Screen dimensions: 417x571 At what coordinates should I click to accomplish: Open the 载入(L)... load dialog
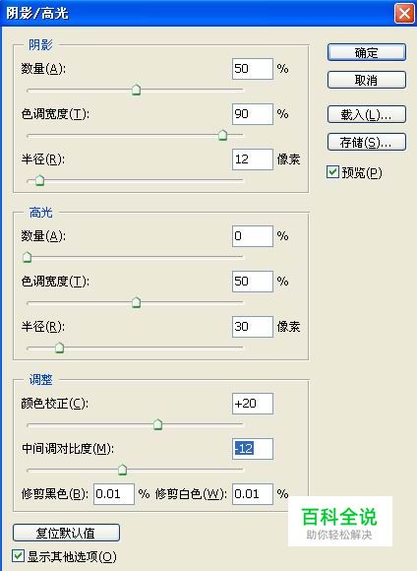(367, 115)
